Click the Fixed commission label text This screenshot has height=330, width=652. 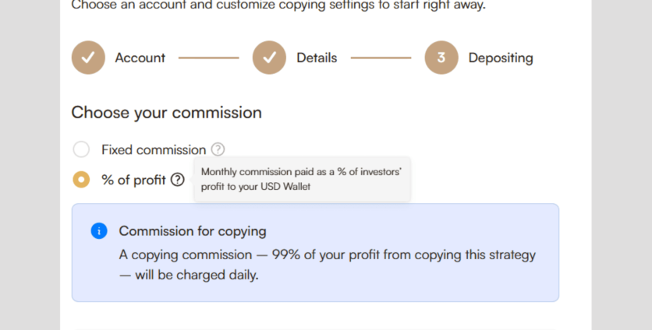click(x=154, y=149)
